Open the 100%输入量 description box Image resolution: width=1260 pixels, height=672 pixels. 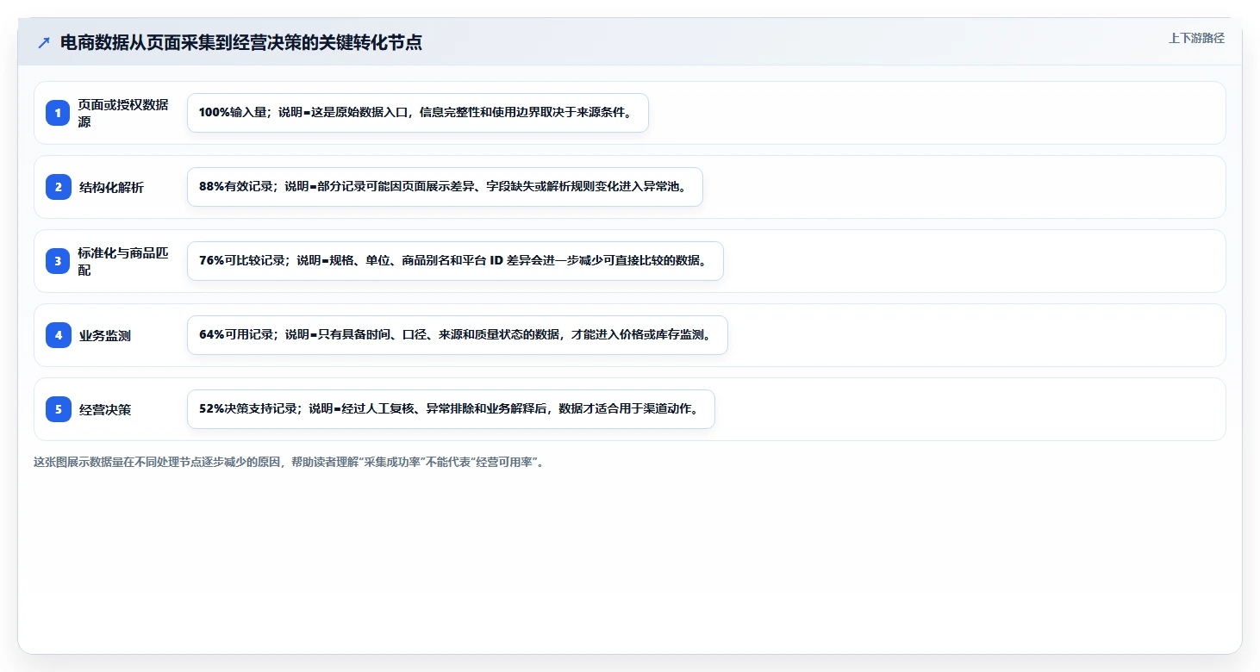tap(418, 113)
